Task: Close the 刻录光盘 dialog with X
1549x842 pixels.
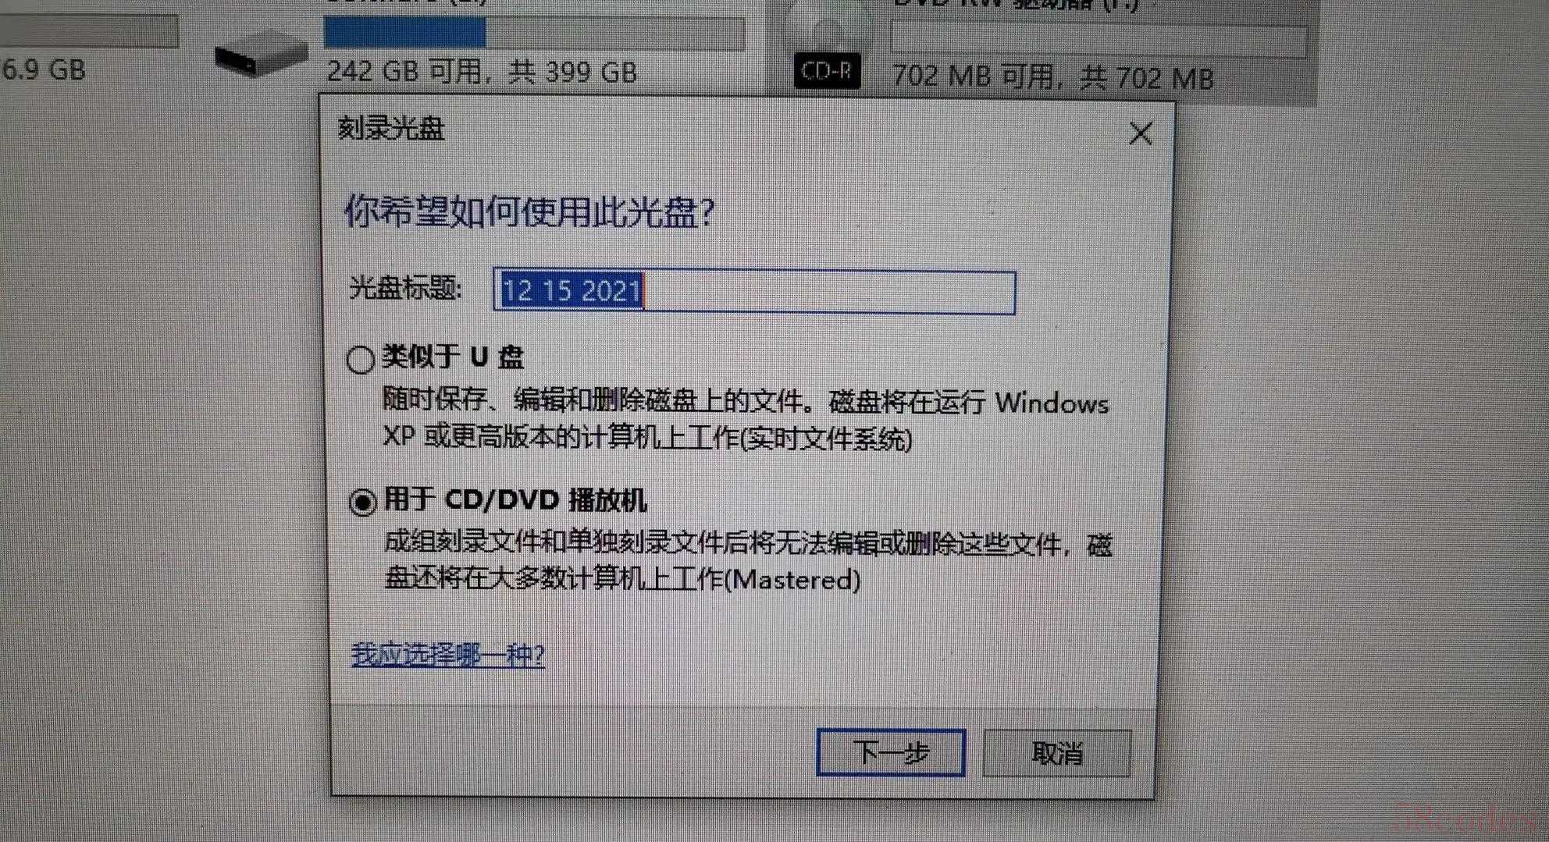Action: pyautogui.click(x=1141, y=134)
